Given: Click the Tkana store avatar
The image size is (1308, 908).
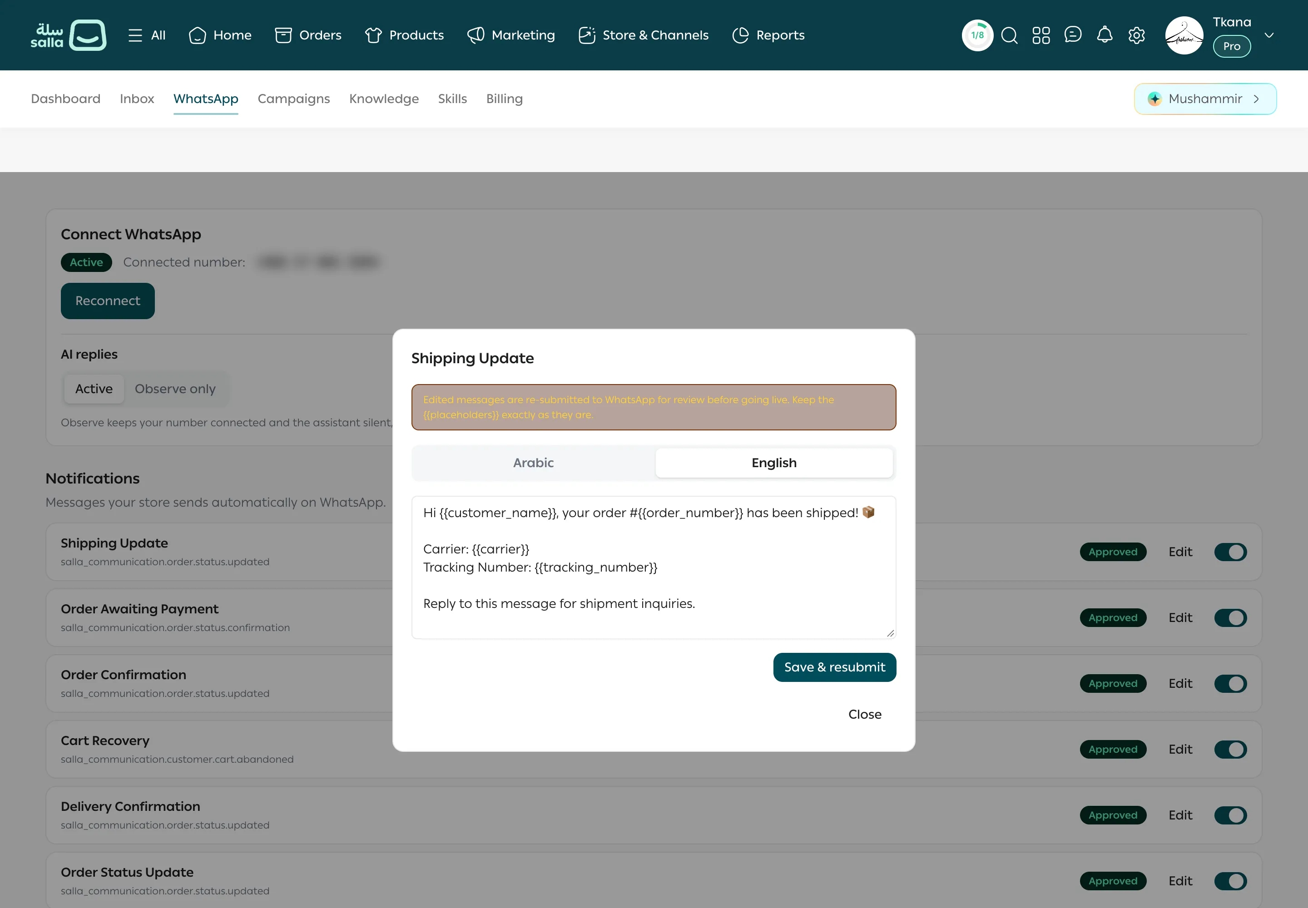Looking at the screenshot, I should [x=1184, y=35].
